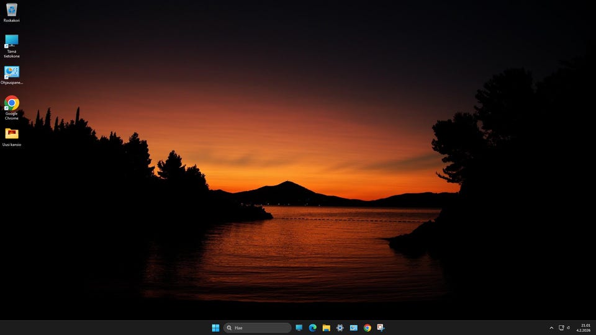The image size is (596, 335).
Task: Open the Windows Start menu
Action: point(215,328)
